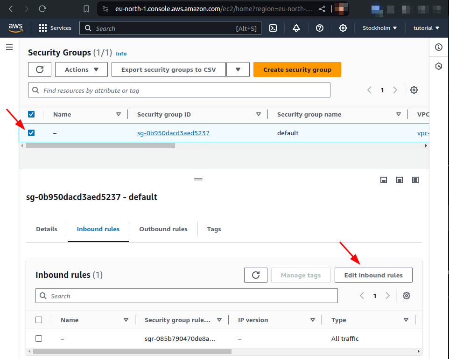This screenshot has height=359, width=449.
Task: Open the console settings gear icon
Action: 343,28
